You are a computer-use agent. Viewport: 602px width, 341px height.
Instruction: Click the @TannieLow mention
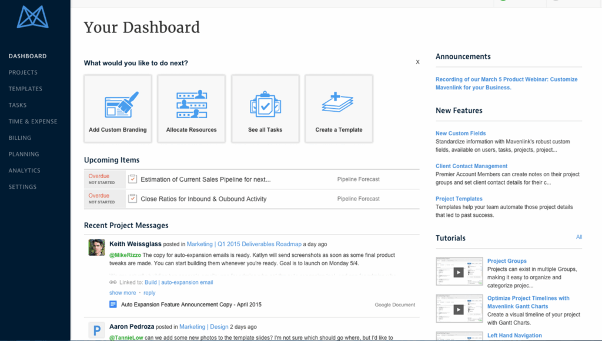[x=126, y=337]
